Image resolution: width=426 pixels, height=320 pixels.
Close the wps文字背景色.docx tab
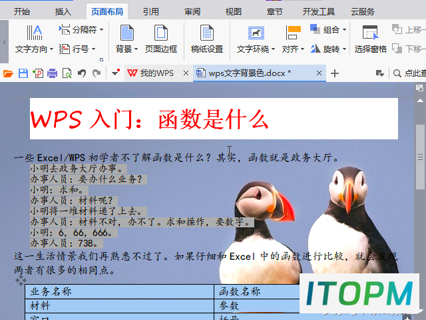pyautogui.click(x=319, y=73)
